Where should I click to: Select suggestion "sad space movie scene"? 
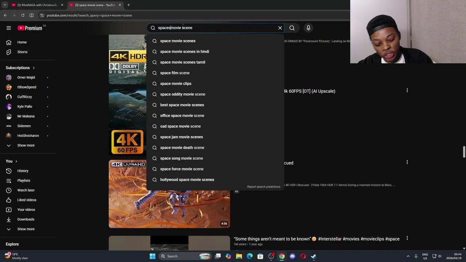(x=215, y=126)
